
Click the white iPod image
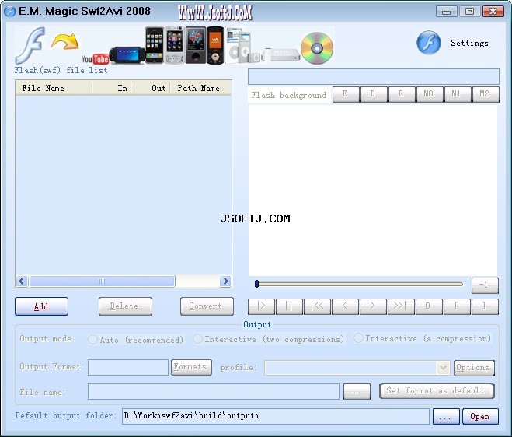[235, 45]
